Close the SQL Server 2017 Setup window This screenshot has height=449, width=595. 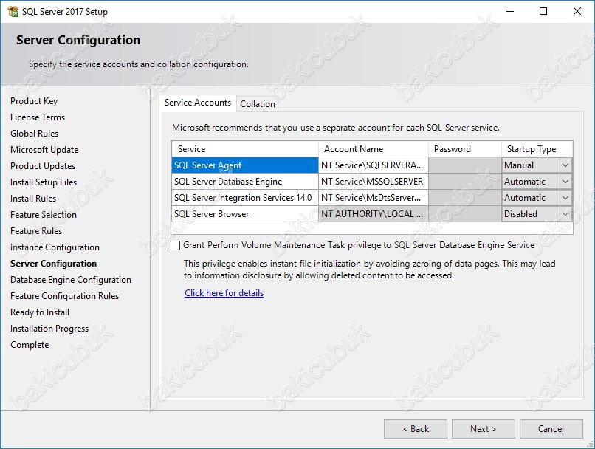(577, 11)
